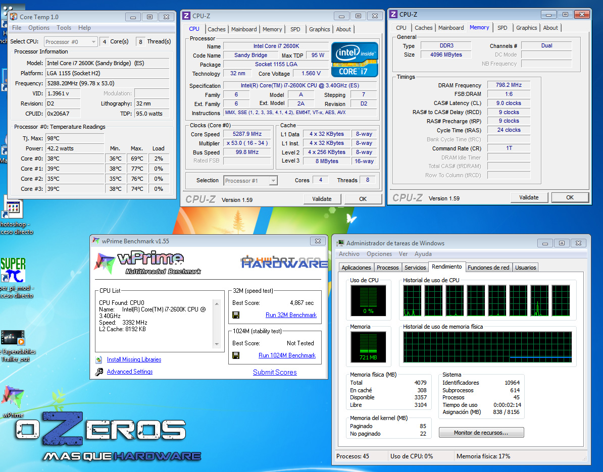Screen dimensions: 603x472
Task: Open the Aplicaciones tab in Task Manager
Action: (x=356, y=268)
